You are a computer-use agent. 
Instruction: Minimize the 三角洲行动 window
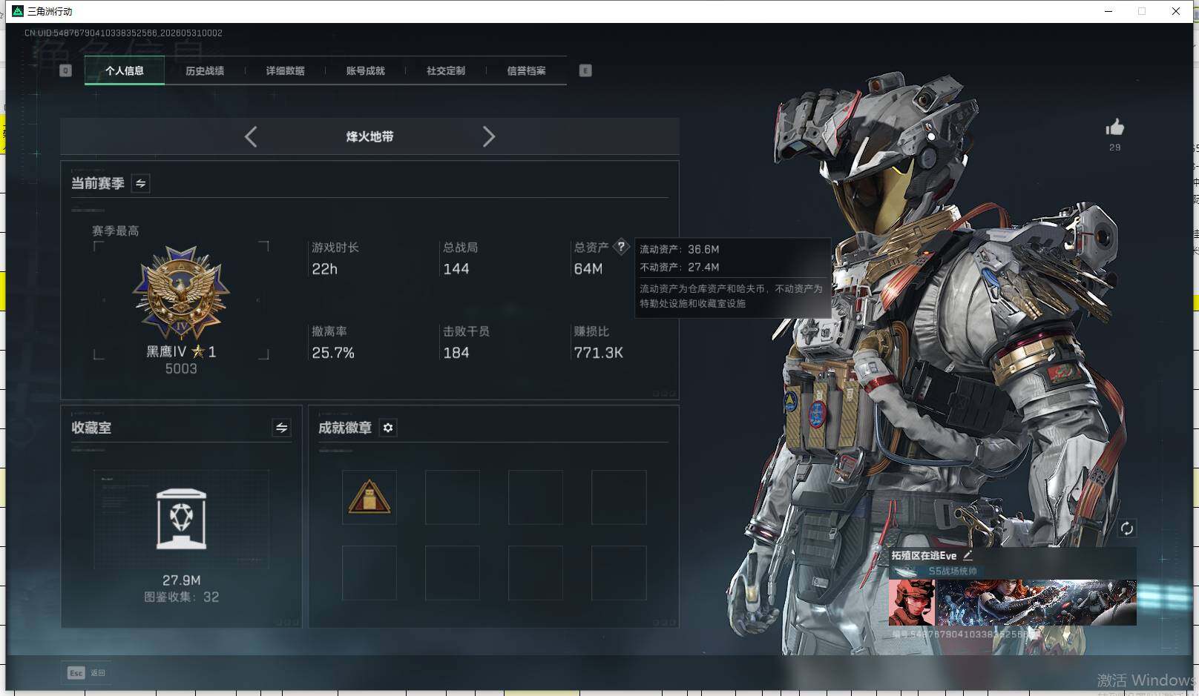1108,11
